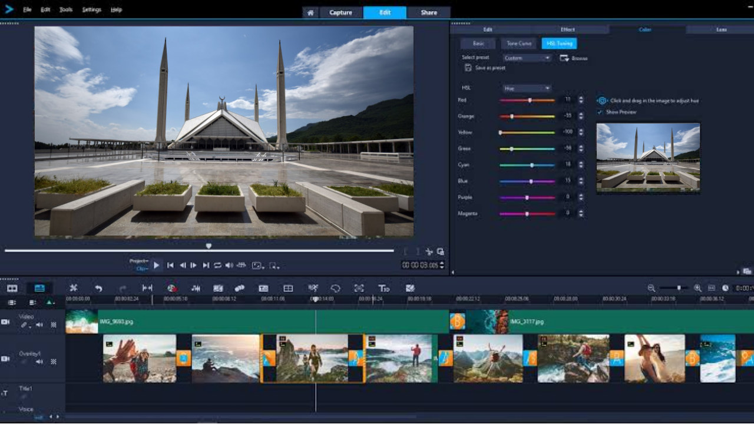Image resolution: width=754 pixels, height=424 pixels.
Task: Switch playback mode to Project
Action: 139,261
